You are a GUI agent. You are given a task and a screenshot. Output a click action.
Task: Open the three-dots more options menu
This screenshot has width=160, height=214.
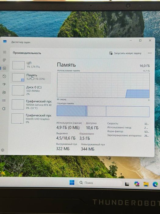150,53
